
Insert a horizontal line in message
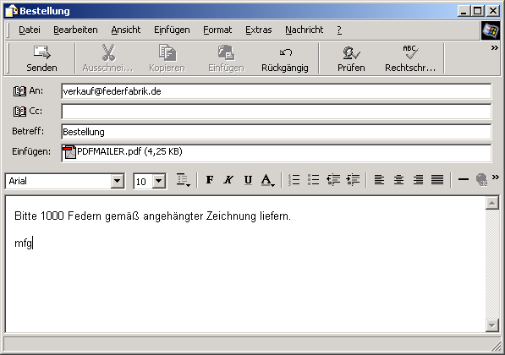pos(464,179)
